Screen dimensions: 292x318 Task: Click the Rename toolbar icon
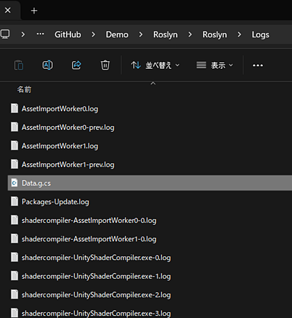[x=47, y=65]
